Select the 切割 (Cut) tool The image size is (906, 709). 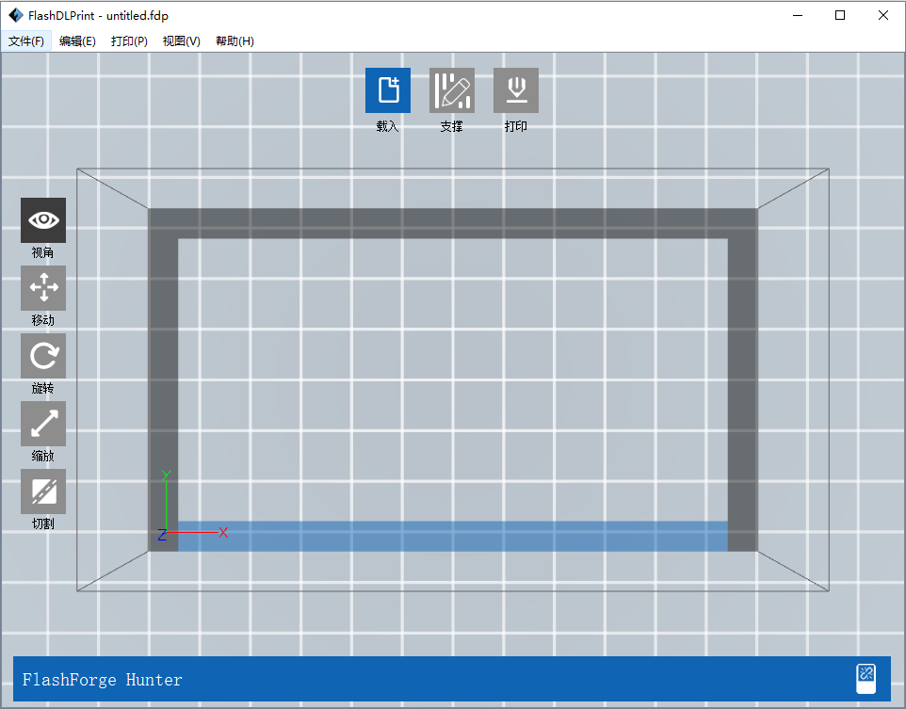click(43, 491)
